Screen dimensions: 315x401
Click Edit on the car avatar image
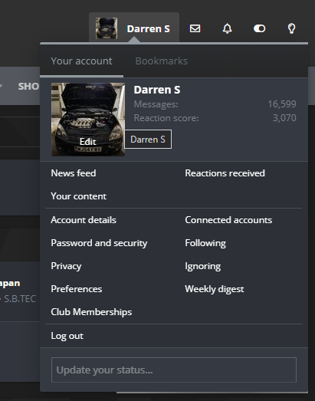click(88, 141)
